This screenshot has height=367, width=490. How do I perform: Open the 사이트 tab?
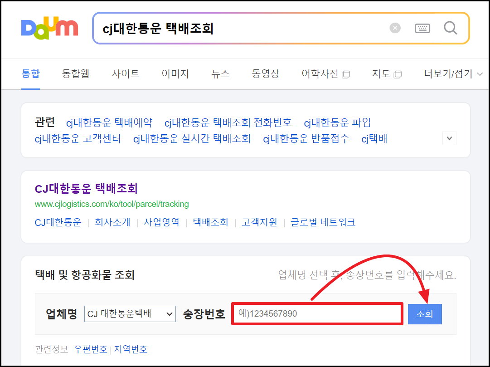coord(126,74)
